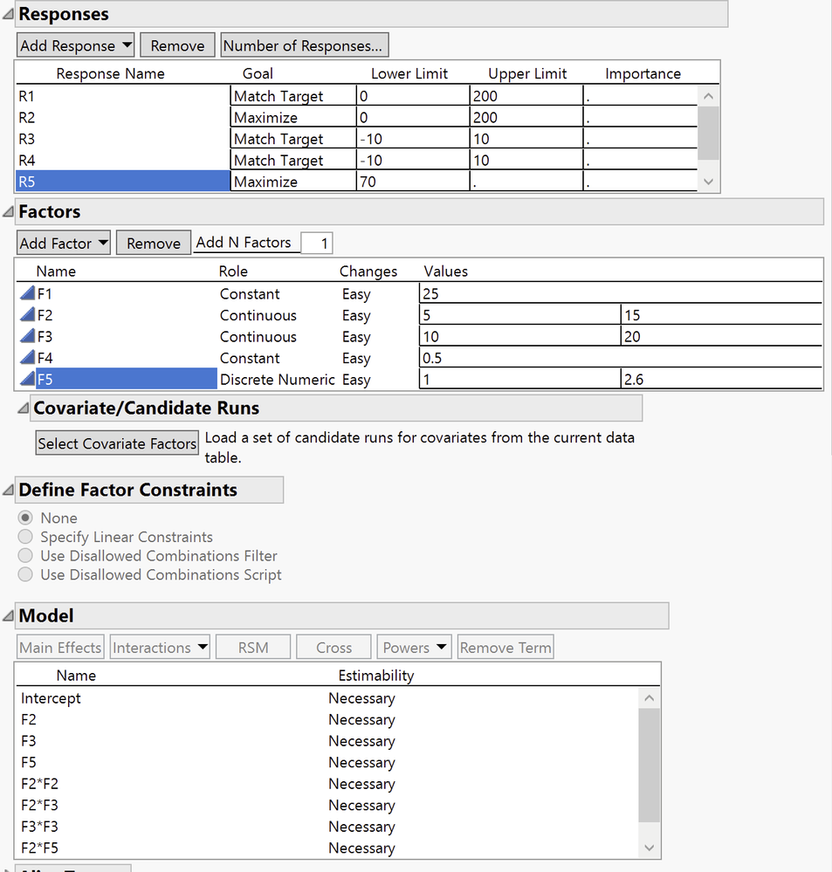Click the Number of Responses button
The width and height of the screenshot is (832, 872).
304,45
